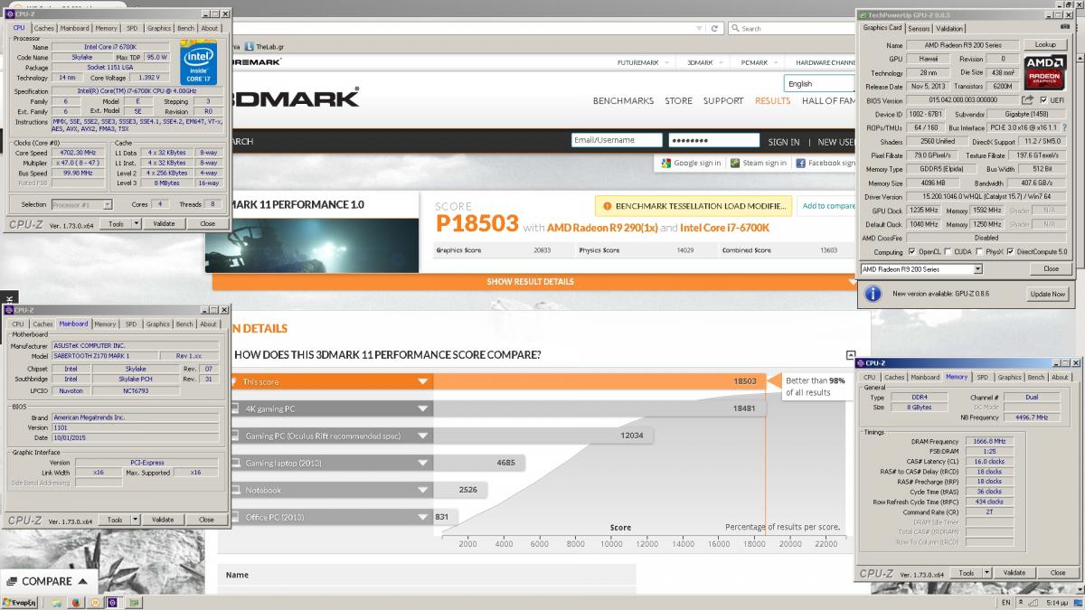Click the Lookup button in GPU-Z

[x=1045, y=44]
